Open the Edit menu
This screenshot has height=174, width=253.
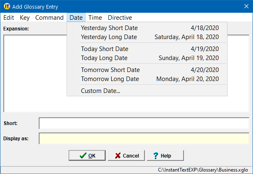tap(9, 18)
